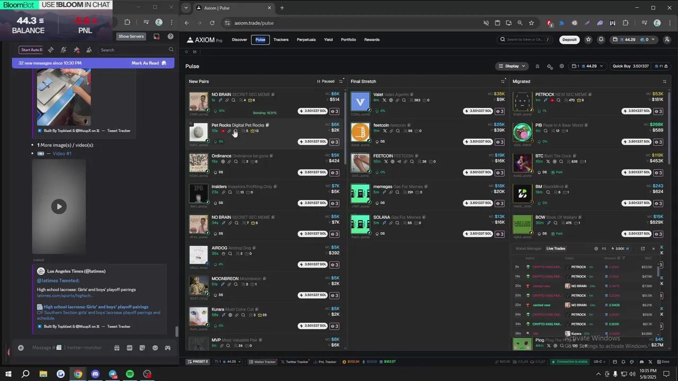Focus the search by token input
The image size is (678, 381).
pos(525,40)
